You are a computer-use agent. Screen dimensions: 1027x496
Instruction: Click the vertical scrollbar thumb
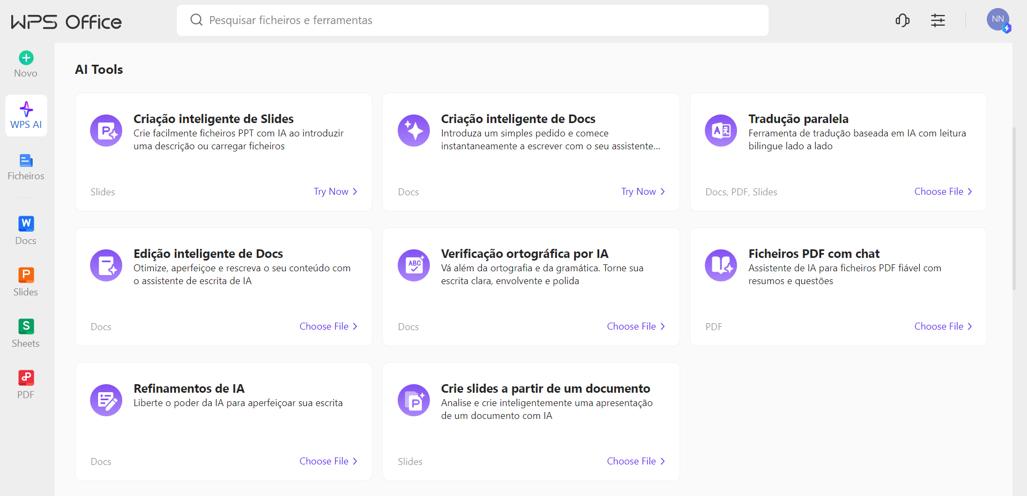pyautogui.click(x=1014, y=209)
